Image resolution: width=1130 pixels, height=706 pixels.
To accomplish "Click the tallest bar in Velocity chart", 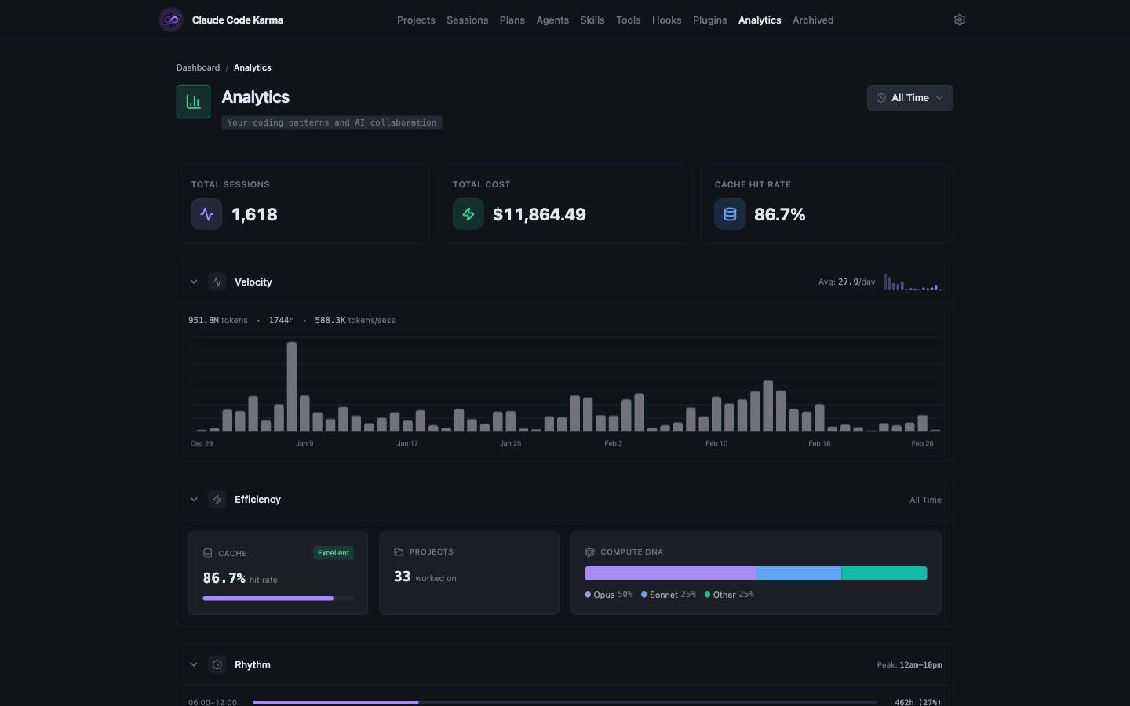I will click(x=292, y=384).
